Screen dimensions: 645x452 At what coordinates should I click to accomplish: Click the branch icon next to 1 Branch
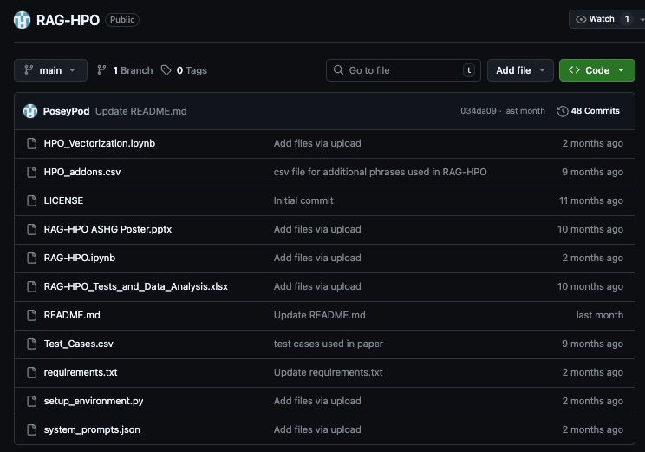101,70
